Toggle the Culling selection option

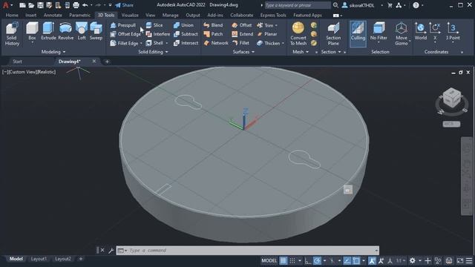click(x=358, y=33)
